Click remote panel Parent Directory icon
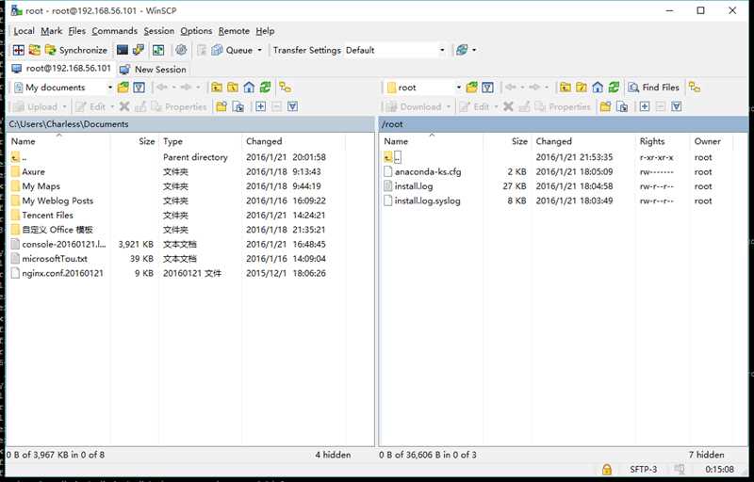Image resolution: width=754 pixels, height=482 pixels. pos(565,88)
